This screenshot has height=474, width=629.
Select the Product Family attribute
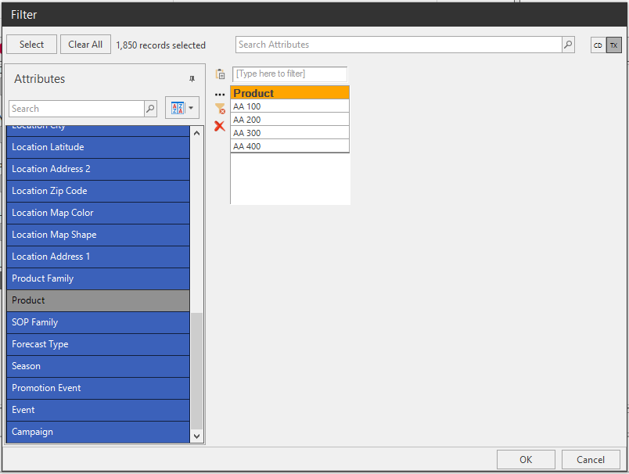(x=99, y=278)
